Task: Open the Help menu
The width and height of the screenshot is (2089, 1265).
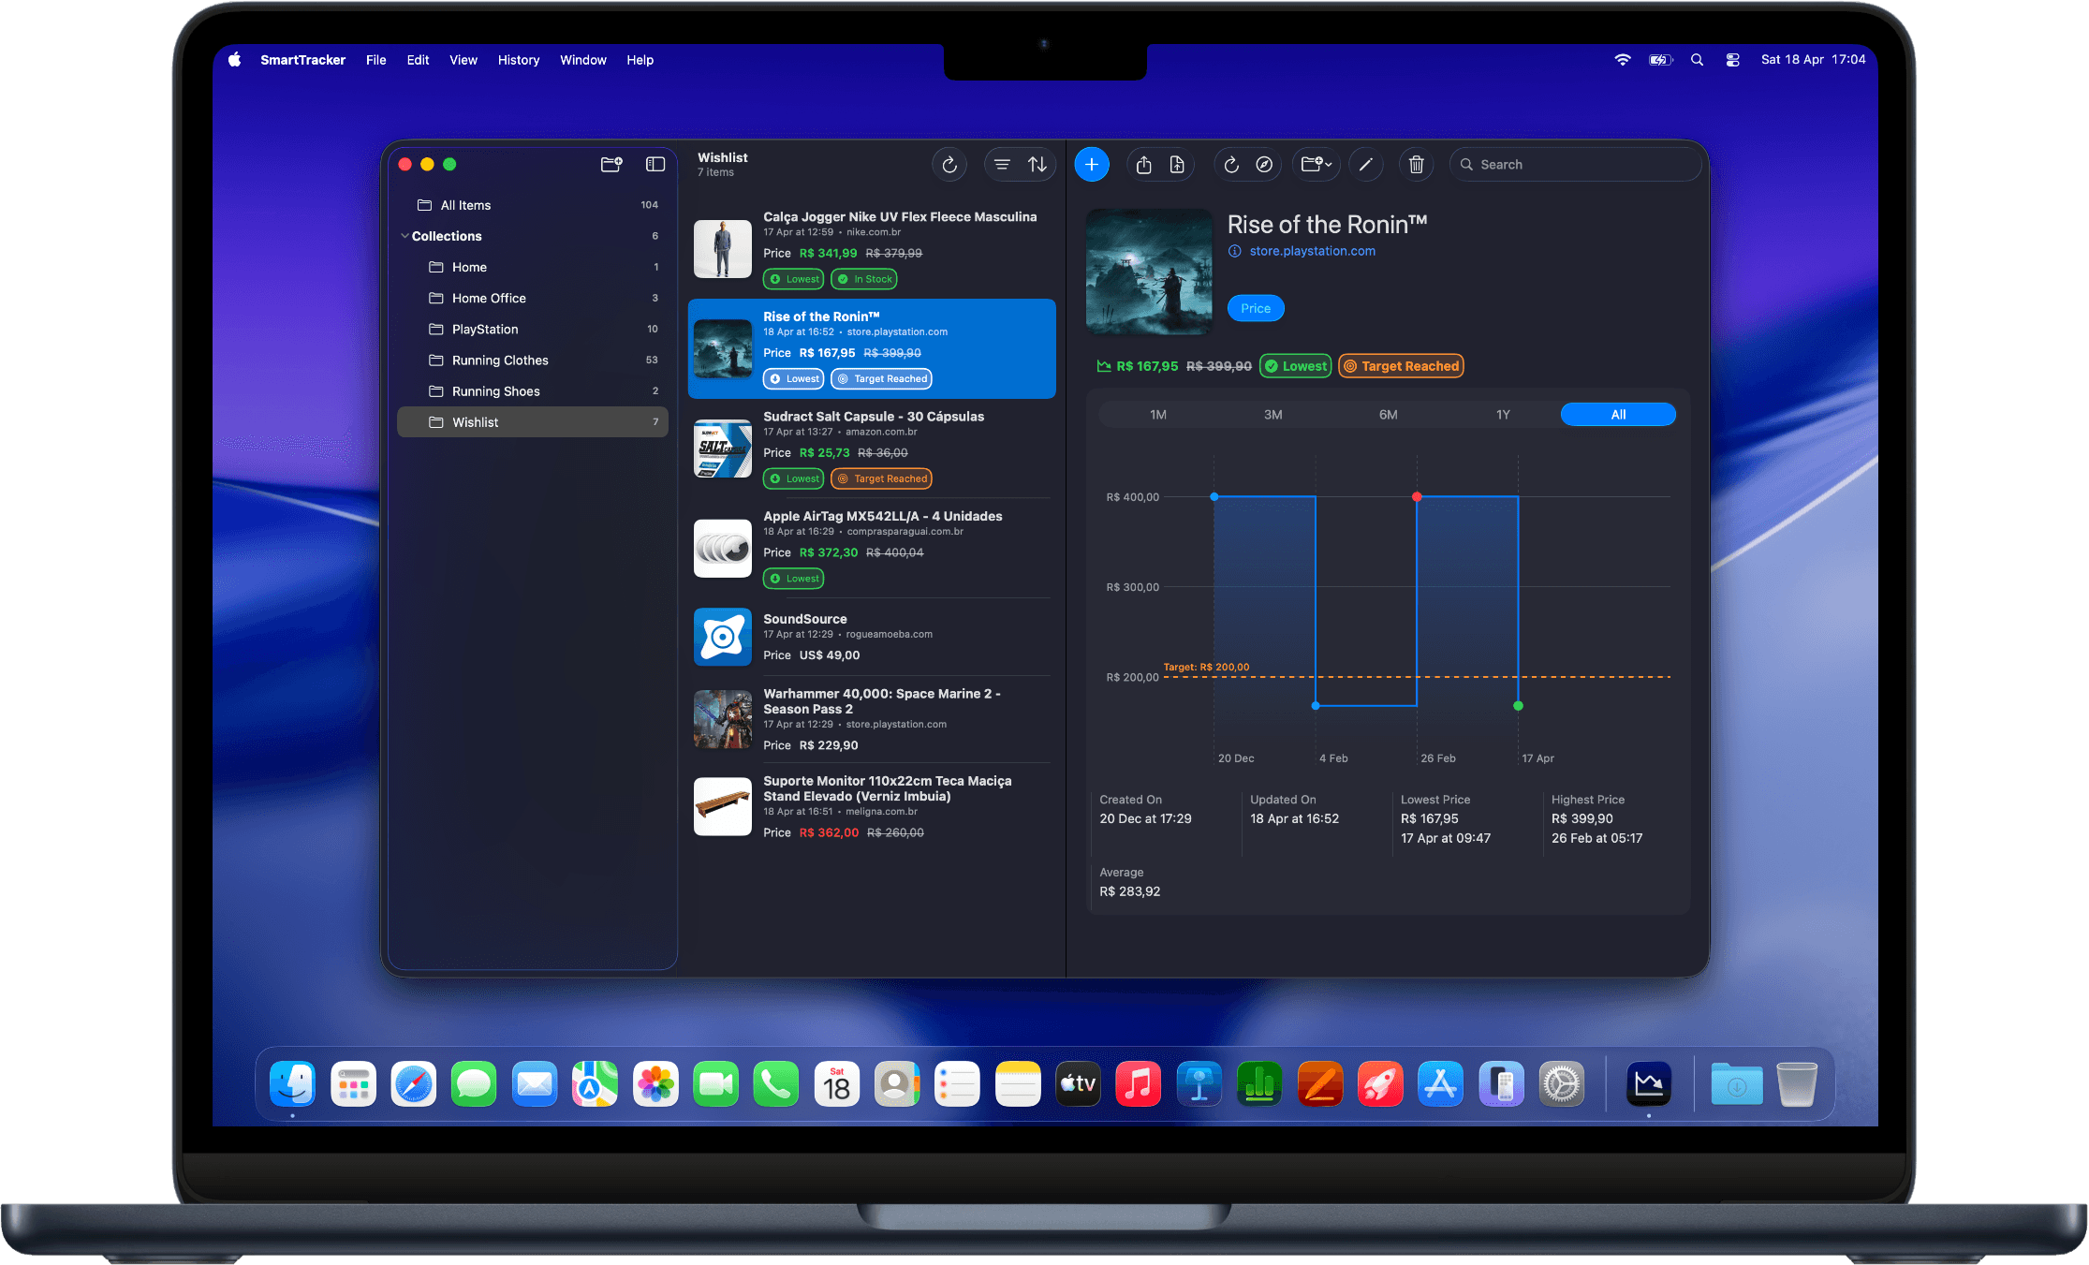Action: [x=640, y=60]
